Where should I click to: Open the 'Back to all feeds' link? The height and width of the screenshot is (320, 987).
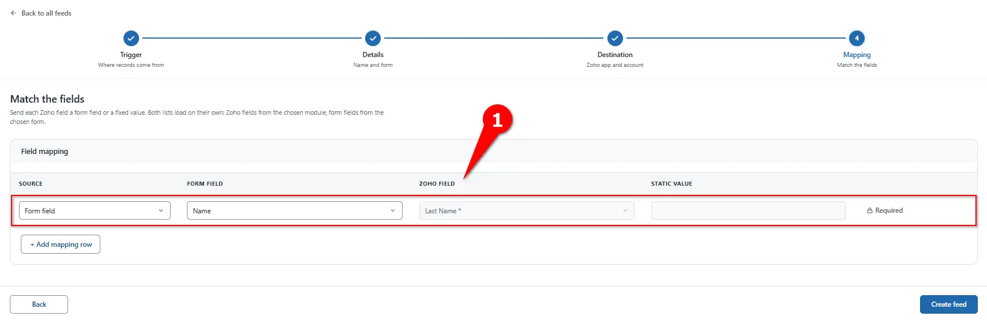tap(46, 13)
